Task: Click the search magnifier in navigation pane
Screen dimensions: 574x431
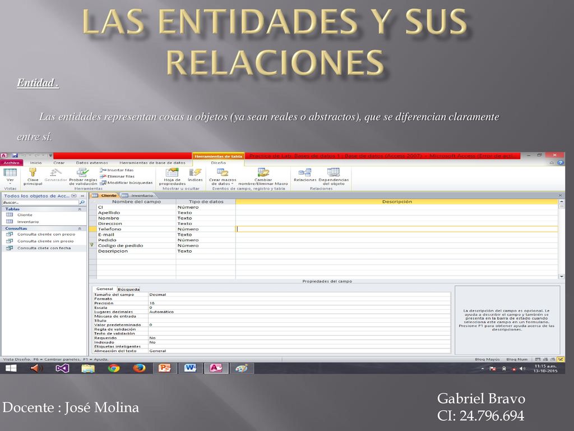Action: tap(82, 202)
